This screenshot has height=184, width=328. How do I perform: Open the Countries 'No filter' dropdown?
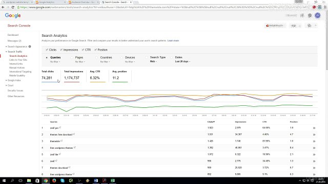(x=105, y=62)
